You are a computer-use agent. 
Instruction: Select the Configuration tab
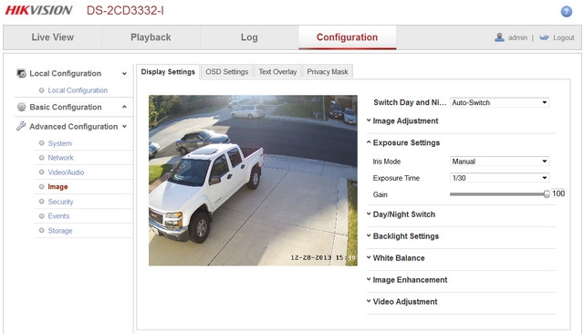coord(347,37)
